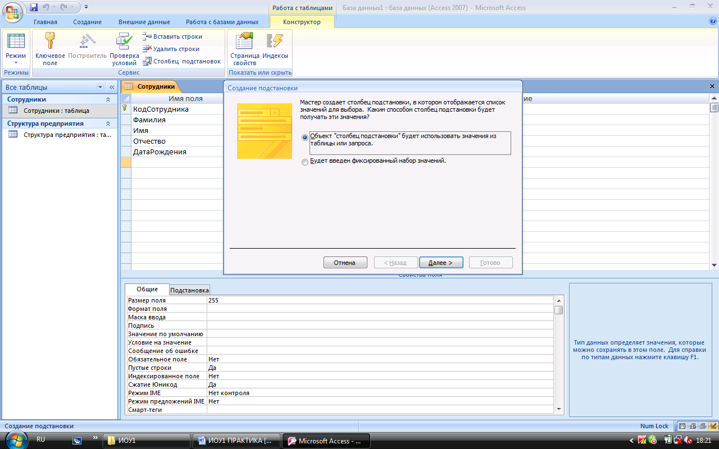Switch to datasheet view status icon

(x=682, y=426)
